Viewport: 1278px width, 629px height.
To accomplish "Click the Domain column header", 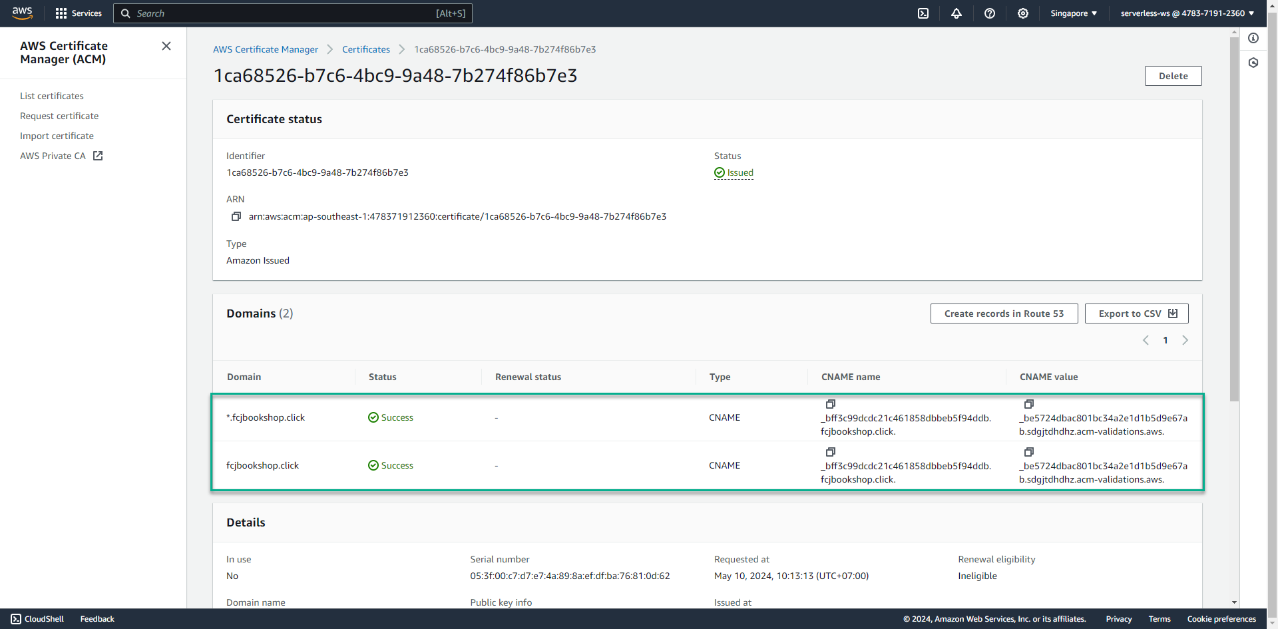I will [244, 377].
